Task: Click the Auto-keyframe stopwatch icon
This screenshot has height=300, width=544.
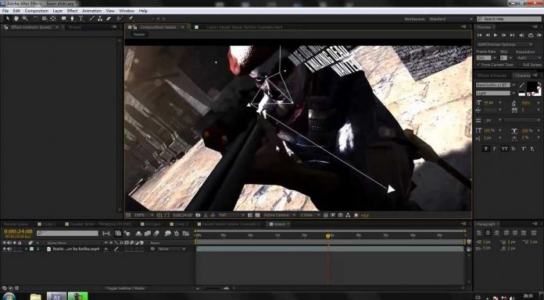Action: click(x=176, y=234)
